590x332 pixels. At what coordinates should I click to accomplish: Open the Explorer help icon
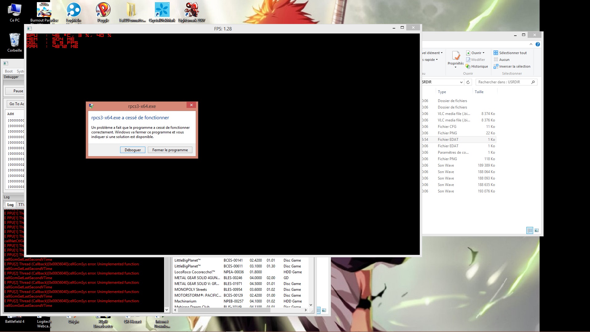pos(537,44)
